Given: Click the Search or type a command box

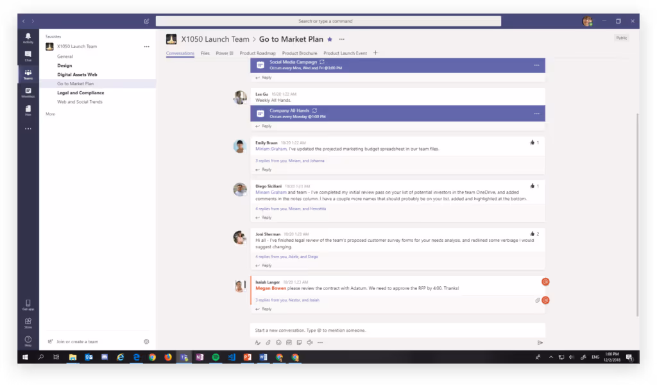Looking at the screenshot, I should tap(328, 21).
